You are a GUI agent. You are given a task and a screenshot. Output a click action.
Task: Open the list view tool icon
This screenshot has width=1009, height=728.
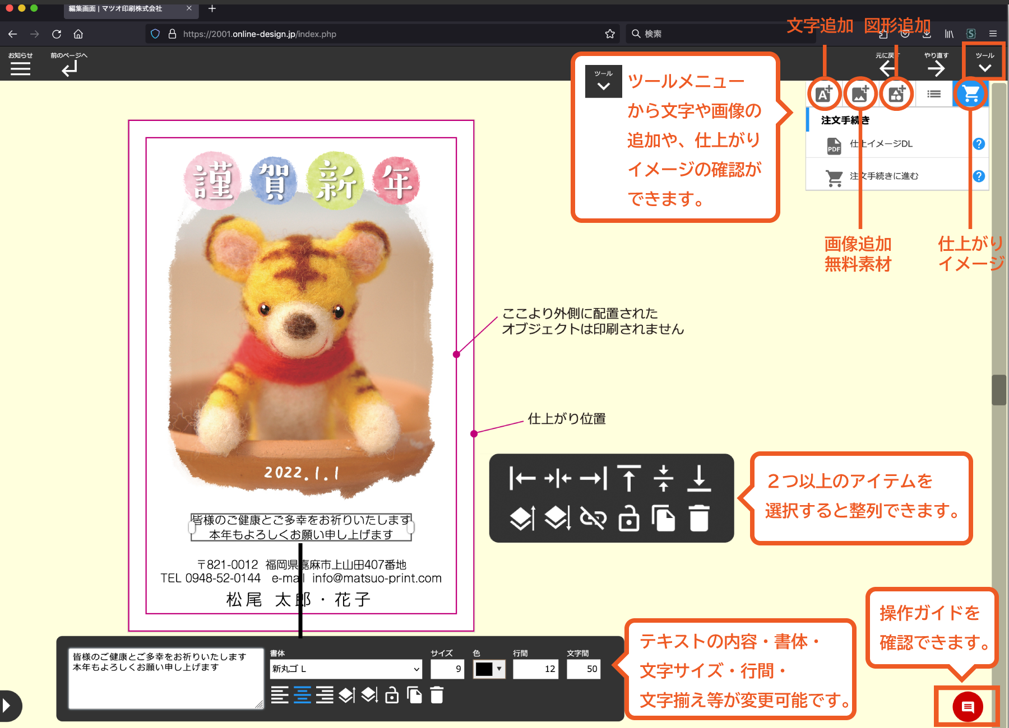click(934, 94)
